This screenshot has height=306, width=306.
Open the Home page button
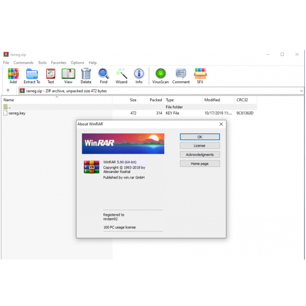click(200, 163)
